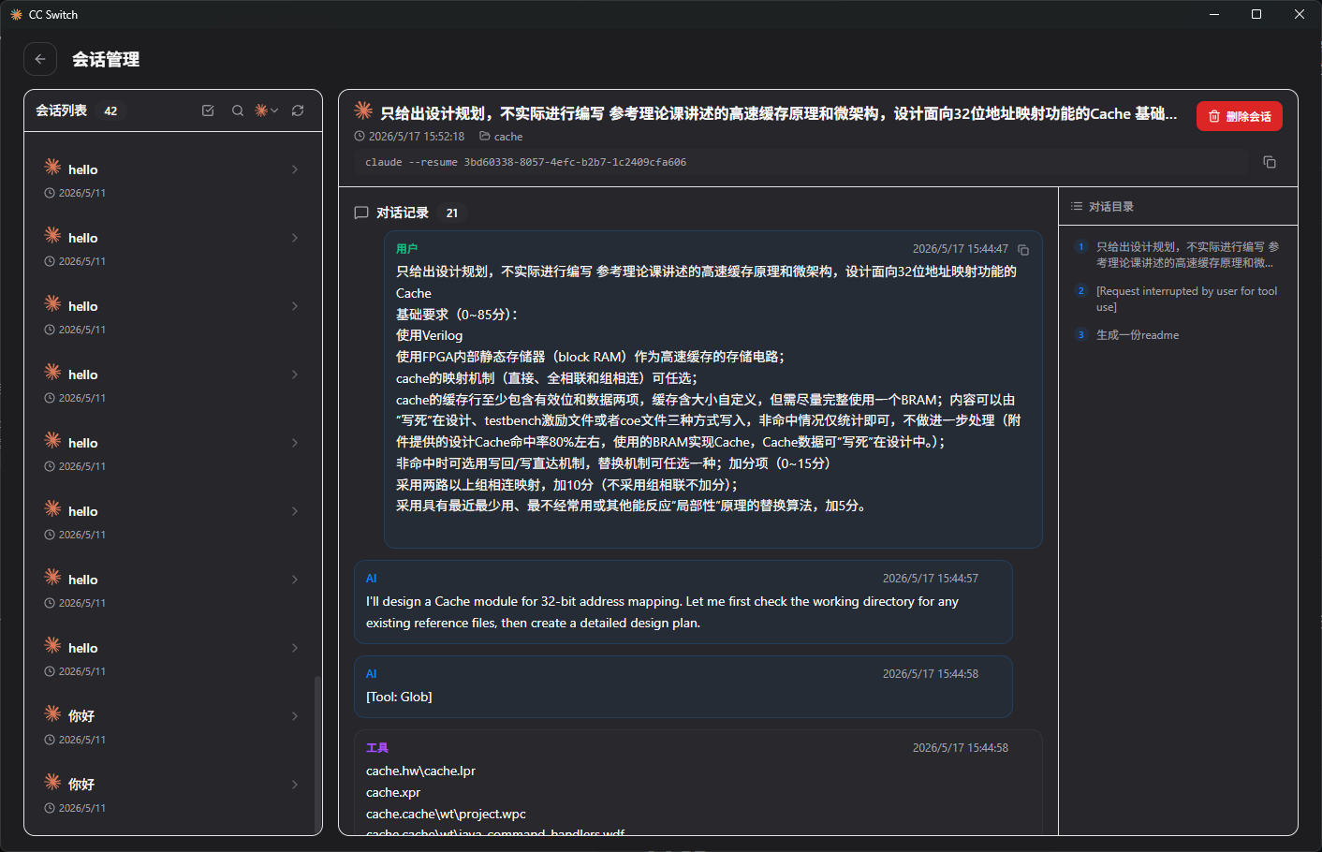1322x852 pixels.
Task: Click the tool output line cache.xpr
Action: (393, 792)
